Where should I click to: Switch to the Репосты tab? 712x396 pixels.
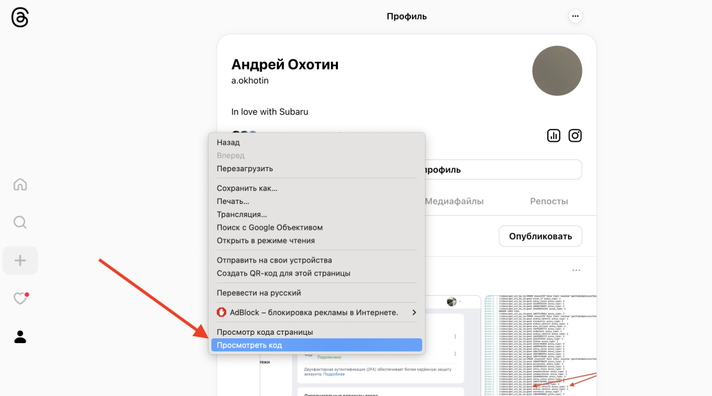click(x=549, y=201)
